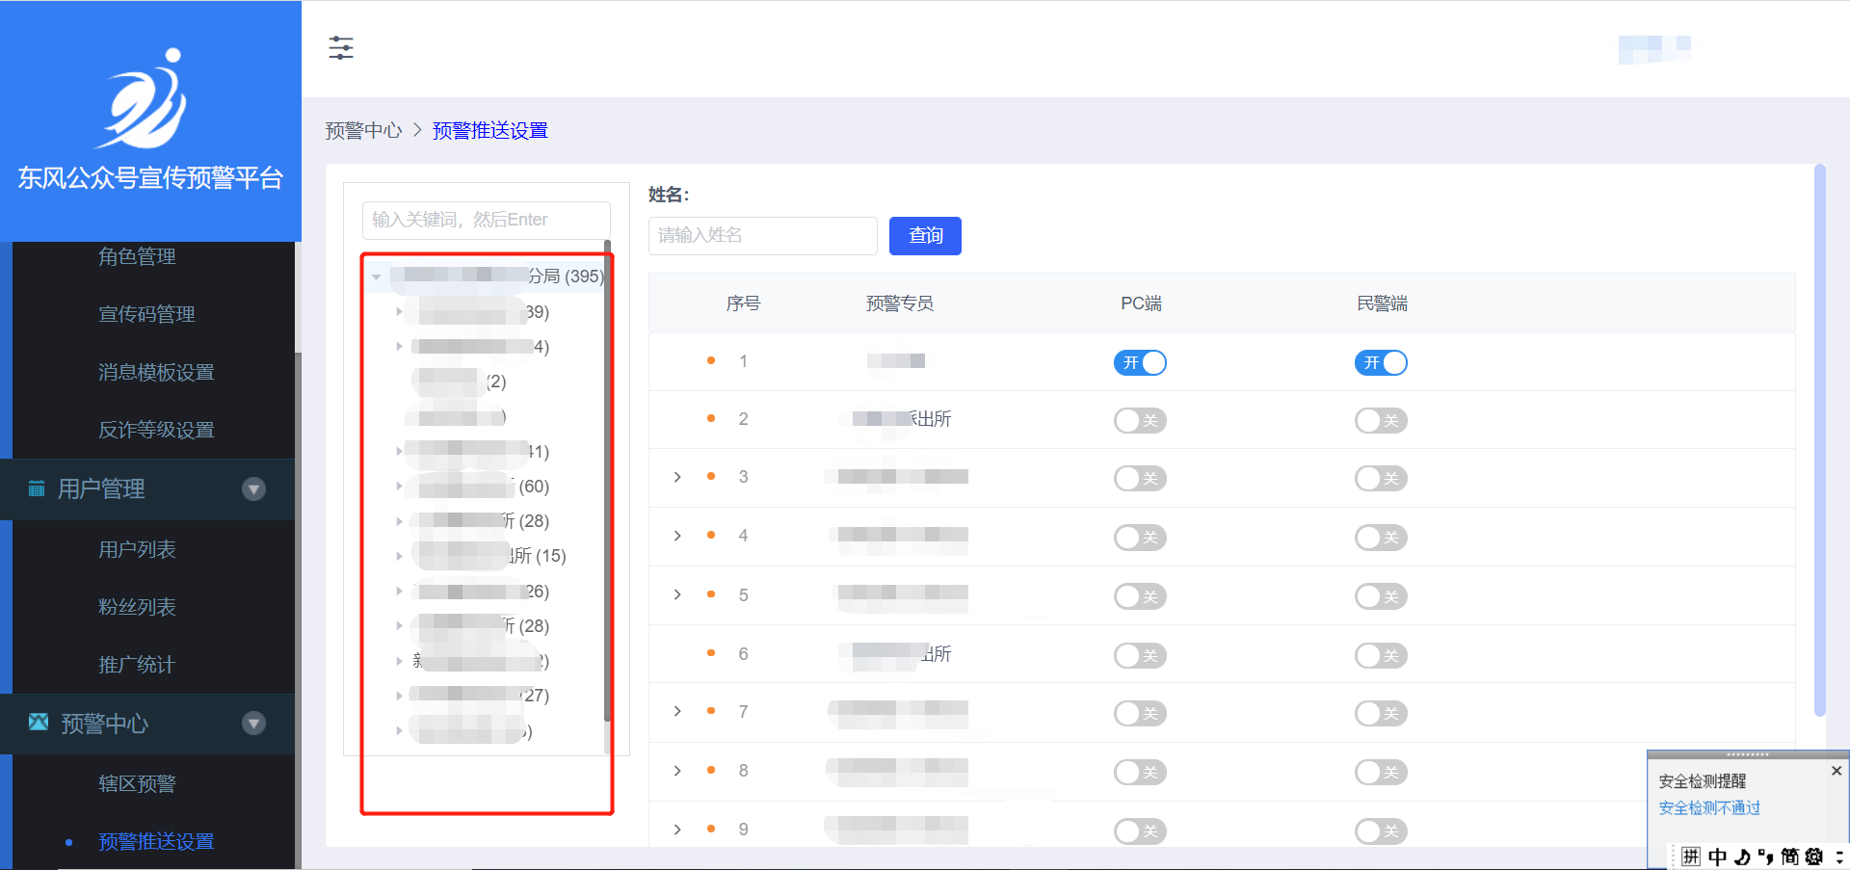This screenshot has height=870, width=1850.
Task: Open 反诈等级设置 in the sidebar
Action: pos(156,430)
